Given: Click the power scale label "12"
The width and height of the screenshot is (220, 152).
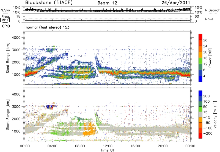Looking at the screenshot, I should tap(205, 64).
